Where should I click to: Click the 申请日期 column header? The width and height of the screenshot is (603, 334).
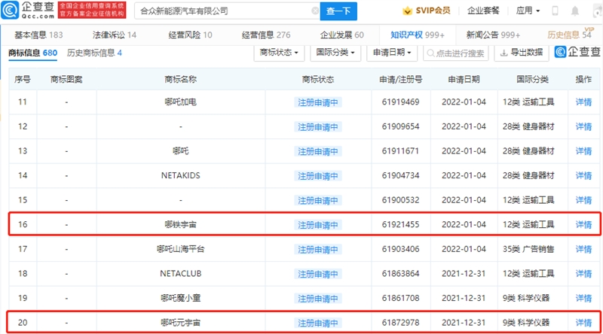click(x=464, y=80)
